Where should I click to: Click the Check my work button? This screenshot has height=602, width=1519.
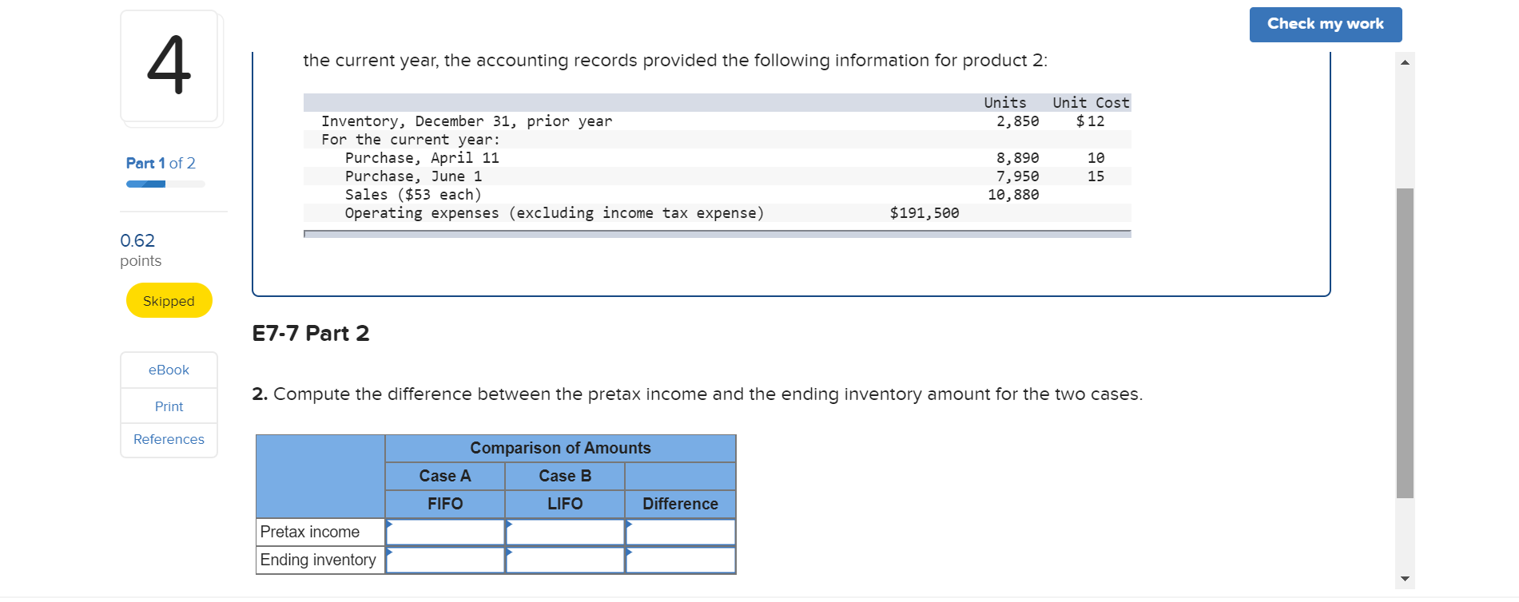(x=1324, y=24)
